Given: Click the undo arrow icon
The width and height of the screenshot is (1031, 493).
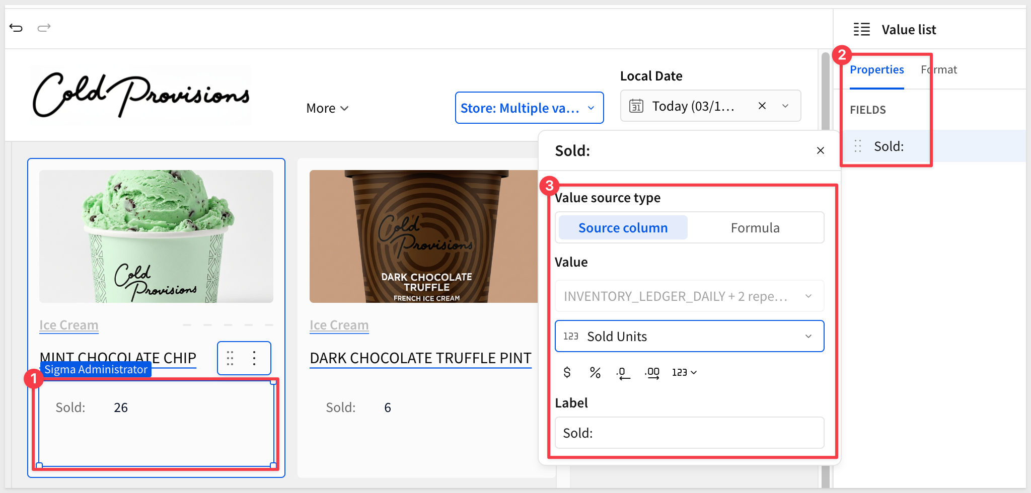Looking at the screenshot, I should 16,28.
